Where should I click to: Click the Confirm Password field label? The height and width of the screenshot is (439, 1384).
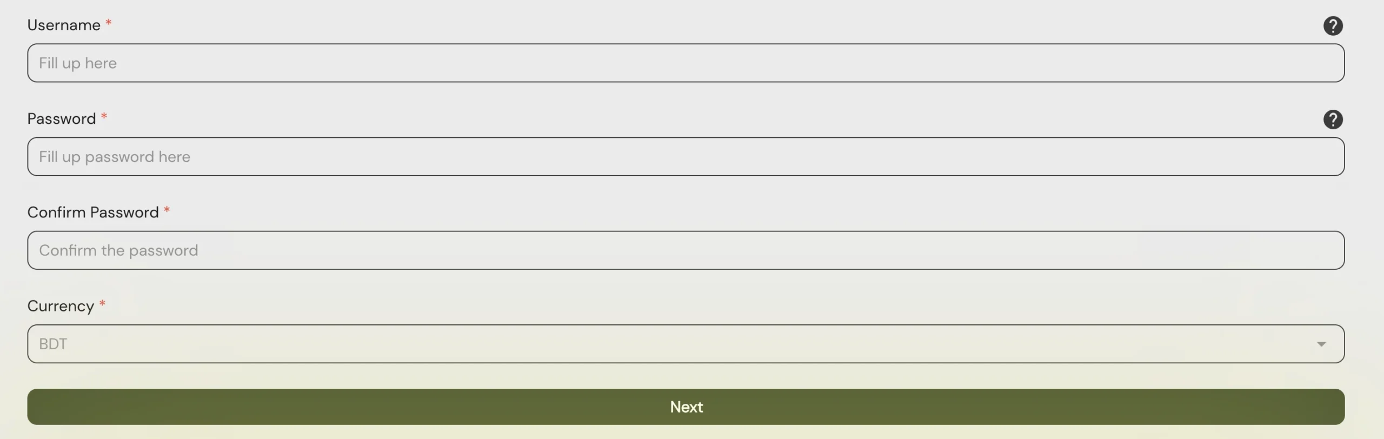[x=93, y=212]
